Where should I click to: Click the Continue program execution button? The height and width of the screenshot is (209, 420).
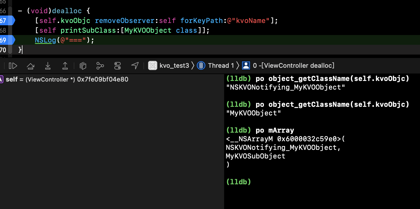[13, 66]
